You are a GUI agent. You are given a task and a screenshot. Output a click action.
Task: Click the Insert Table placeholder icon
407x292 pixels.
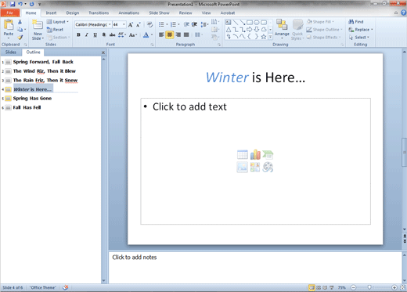[243, 154]
